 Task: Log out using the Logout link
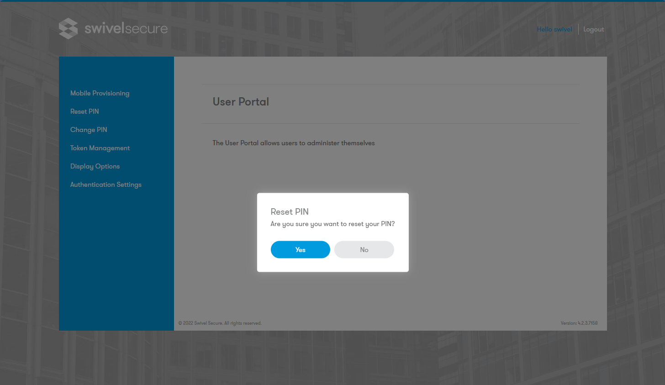click(x=593, y=29)
